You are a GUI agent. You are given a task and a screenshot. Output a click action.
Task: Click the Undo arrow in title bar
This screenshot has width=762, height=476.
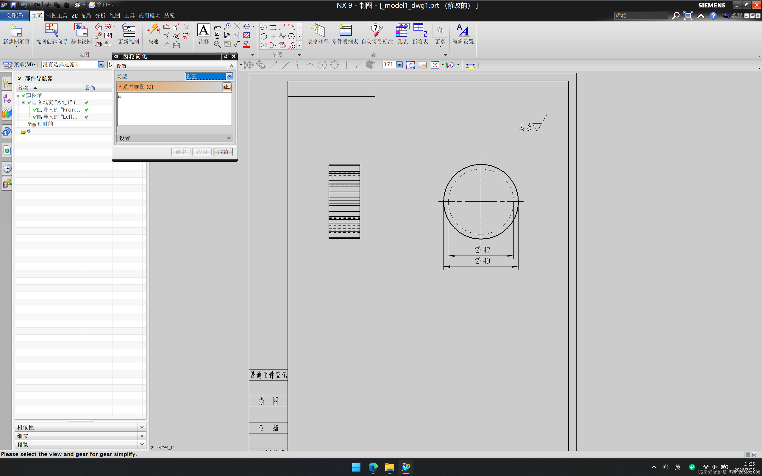tap(24, 5)
